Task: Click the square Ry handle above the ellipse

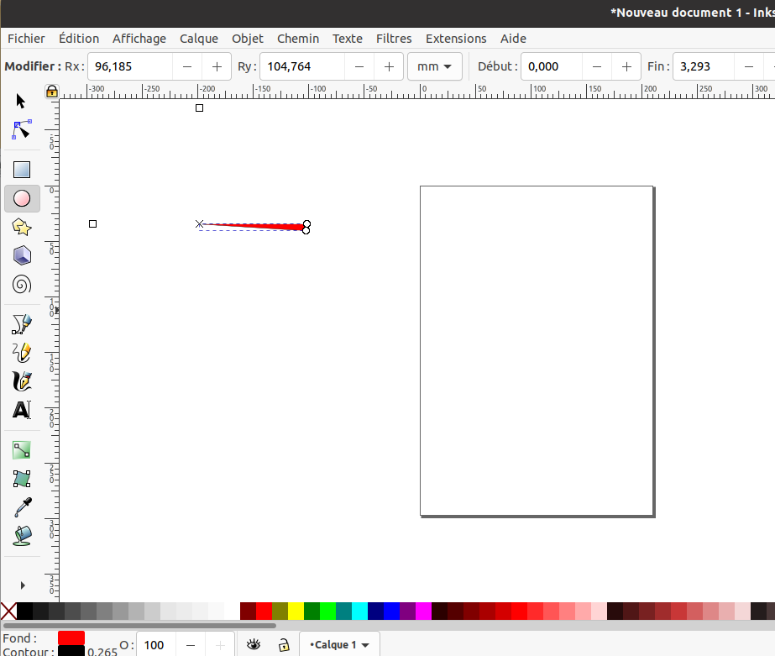Action: click(199, 108)
